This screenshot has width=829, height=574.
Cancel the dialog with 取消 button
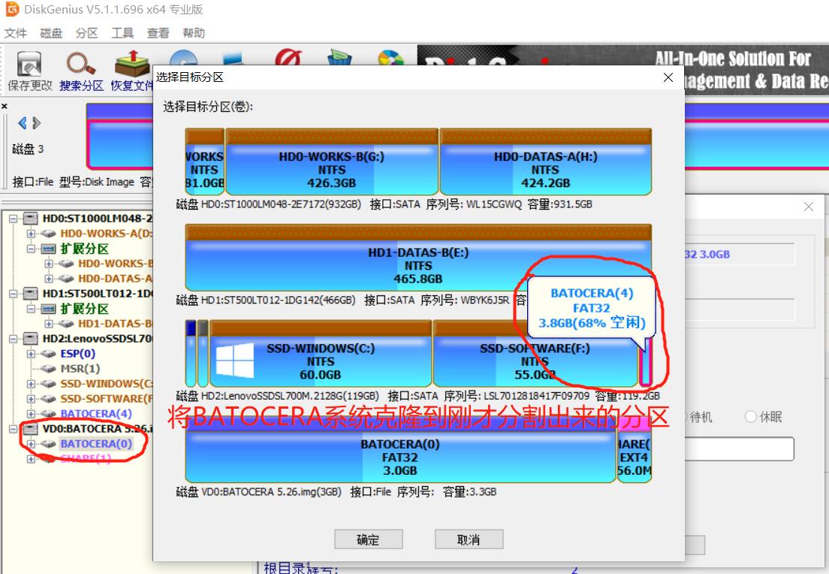pyautogui.click(x=469, y=539)
